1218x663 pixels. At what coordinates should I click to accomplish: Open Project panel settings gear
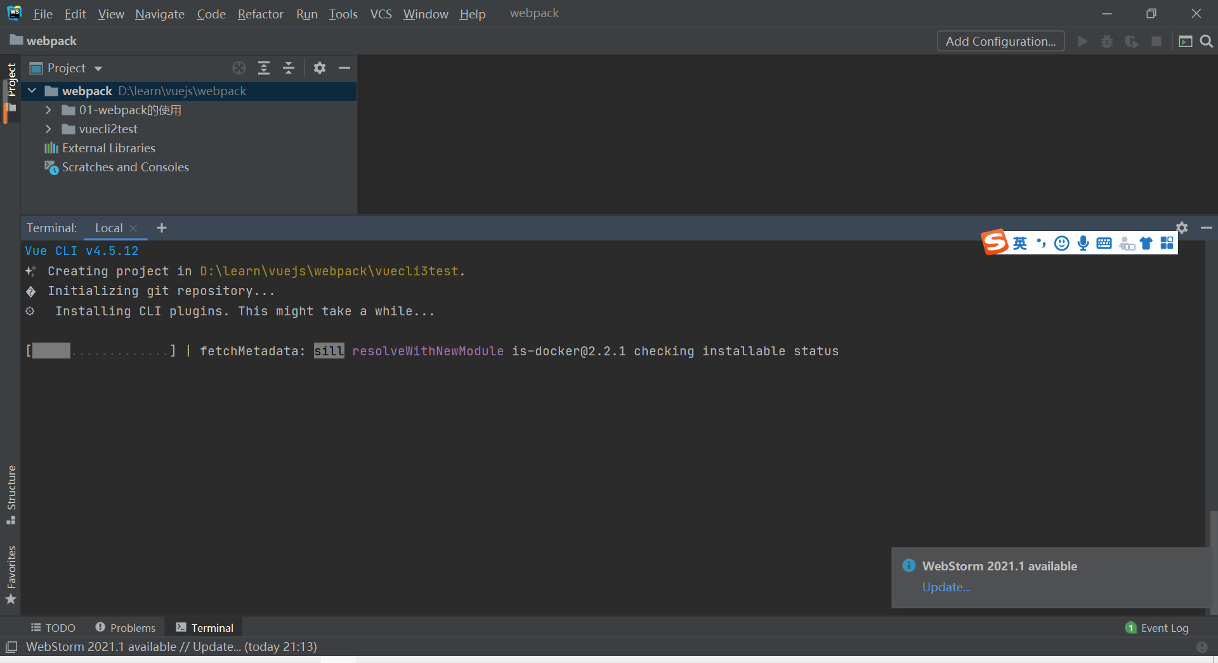point(320,68)
